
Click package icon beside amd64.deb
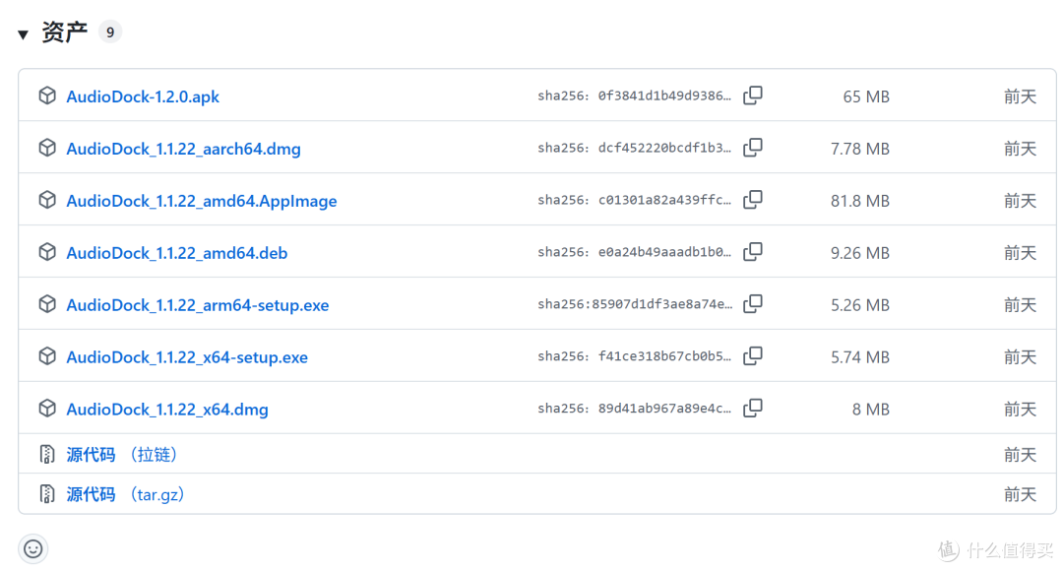(x=47, y=252)
